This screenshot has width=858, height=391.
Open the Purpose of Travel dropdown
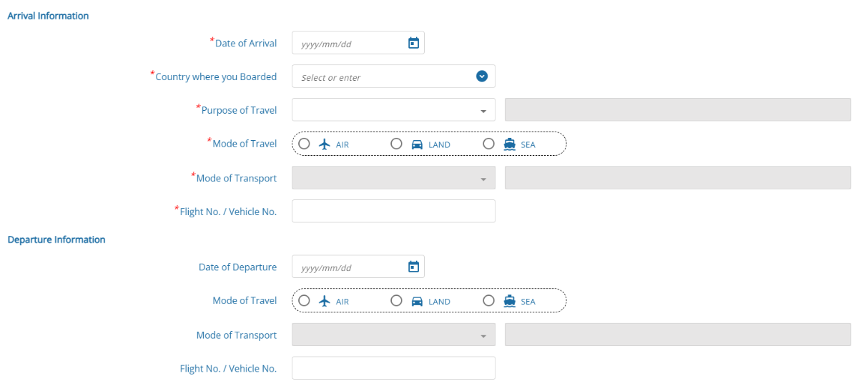point(393,110)
